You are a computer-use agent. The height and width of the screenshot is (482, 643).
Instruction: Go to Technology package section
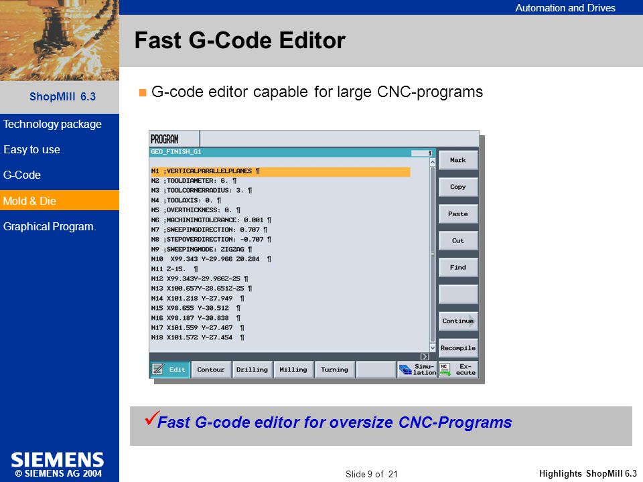click(x=52, y=125)
